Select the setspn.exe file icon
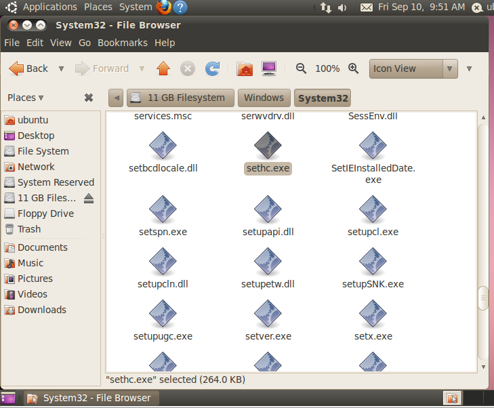This screenshot has height=408, width=494. coord(163,209)
